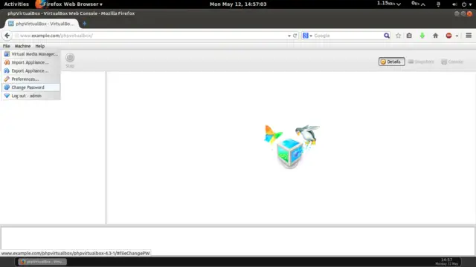Click the Preferences wrench icon

point(7,79)
